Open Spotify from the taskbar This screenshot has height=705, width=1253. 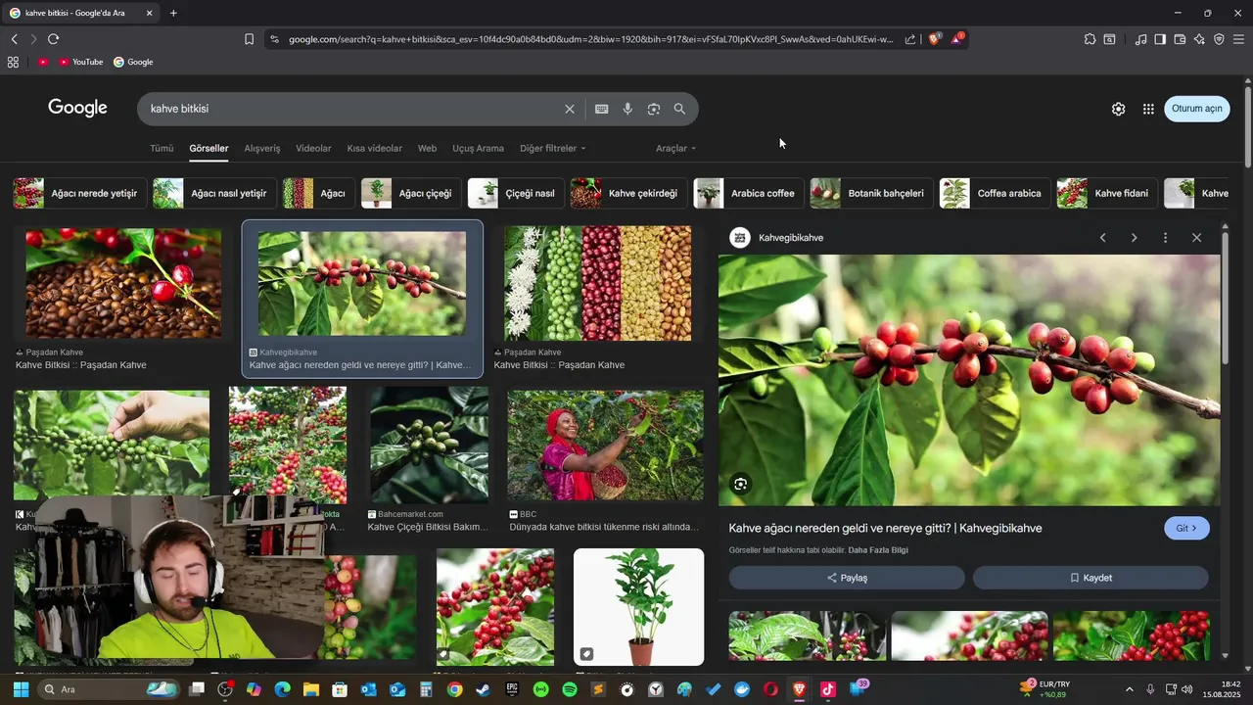570,689
